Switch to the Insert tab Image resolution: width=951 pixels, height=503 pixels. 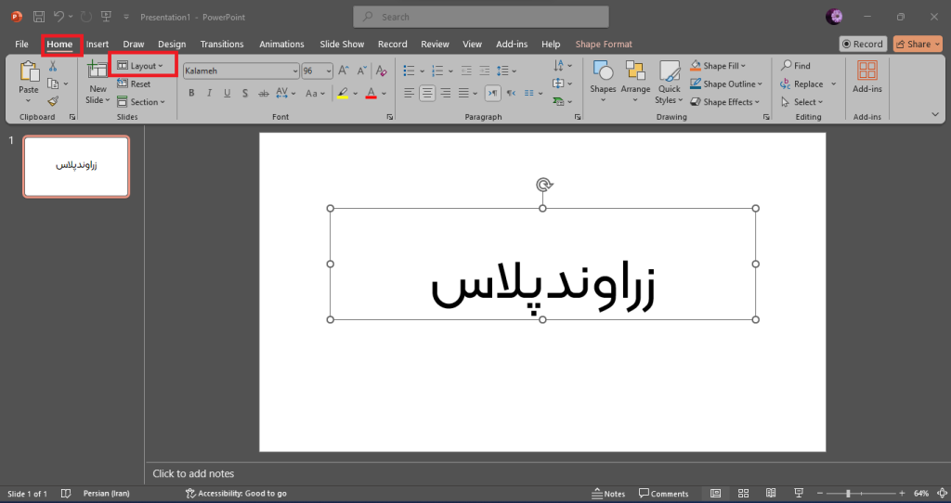pos(97,45)
